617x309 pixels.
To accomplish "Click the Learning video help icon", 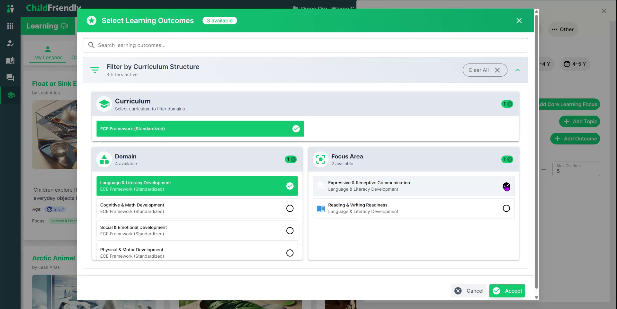I will click(x=64, y=26).
